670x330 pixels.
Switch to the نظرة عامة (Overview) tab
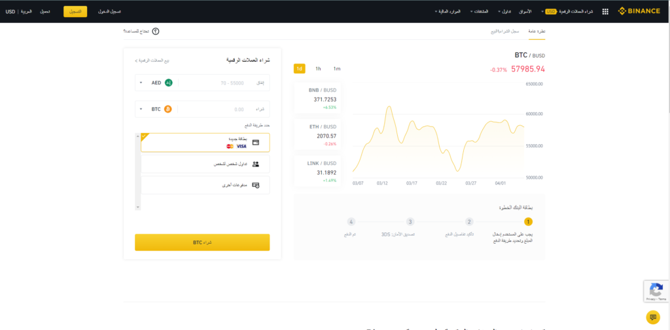click(537, 31)
